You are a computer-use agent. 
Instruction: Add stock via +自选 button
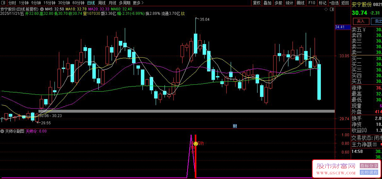(333, 3)
